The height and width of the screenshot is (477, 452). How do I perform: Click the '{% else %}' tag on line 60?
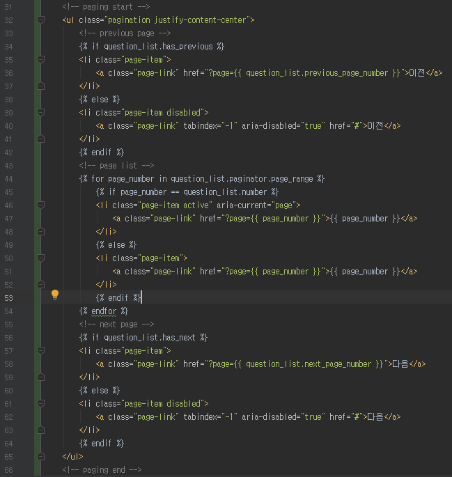click(x=100, y=391)
